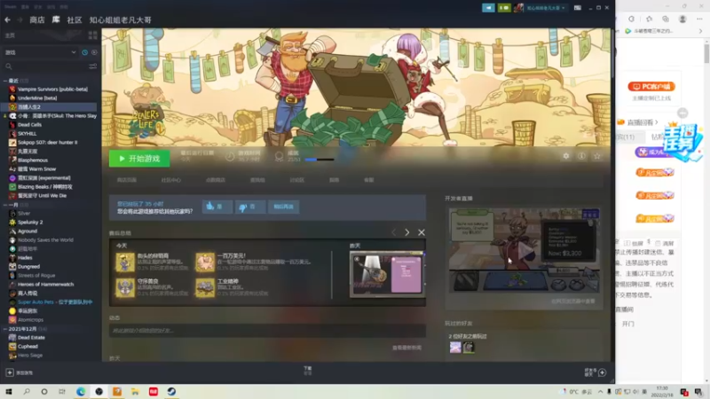Click Steam announcements megaphone icon
Screen dimensions: 710x399
pyautogui.click(x=488, y=8)
